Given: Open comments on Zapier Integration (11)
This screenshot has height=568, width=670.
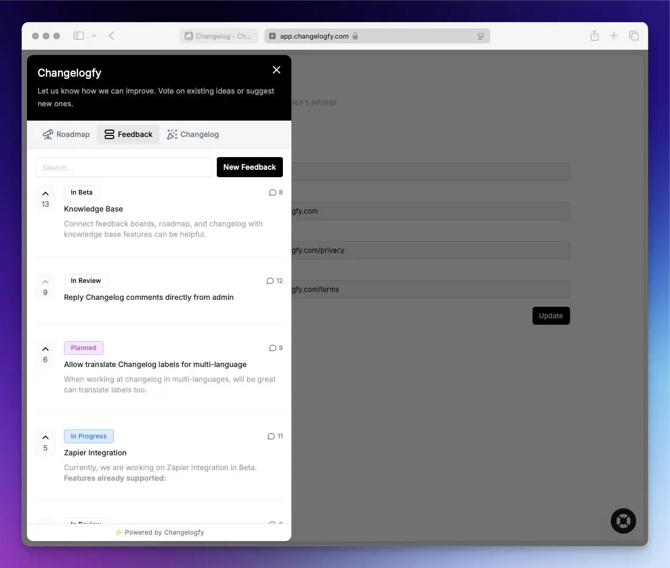Looking at the screenshot, I should (x=275, y=436).
